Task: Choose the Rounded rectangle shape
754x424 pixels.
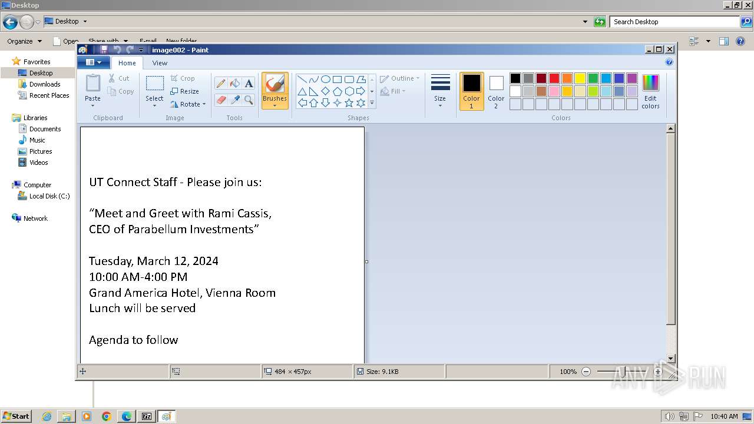Action: click(x=349, y=79)
